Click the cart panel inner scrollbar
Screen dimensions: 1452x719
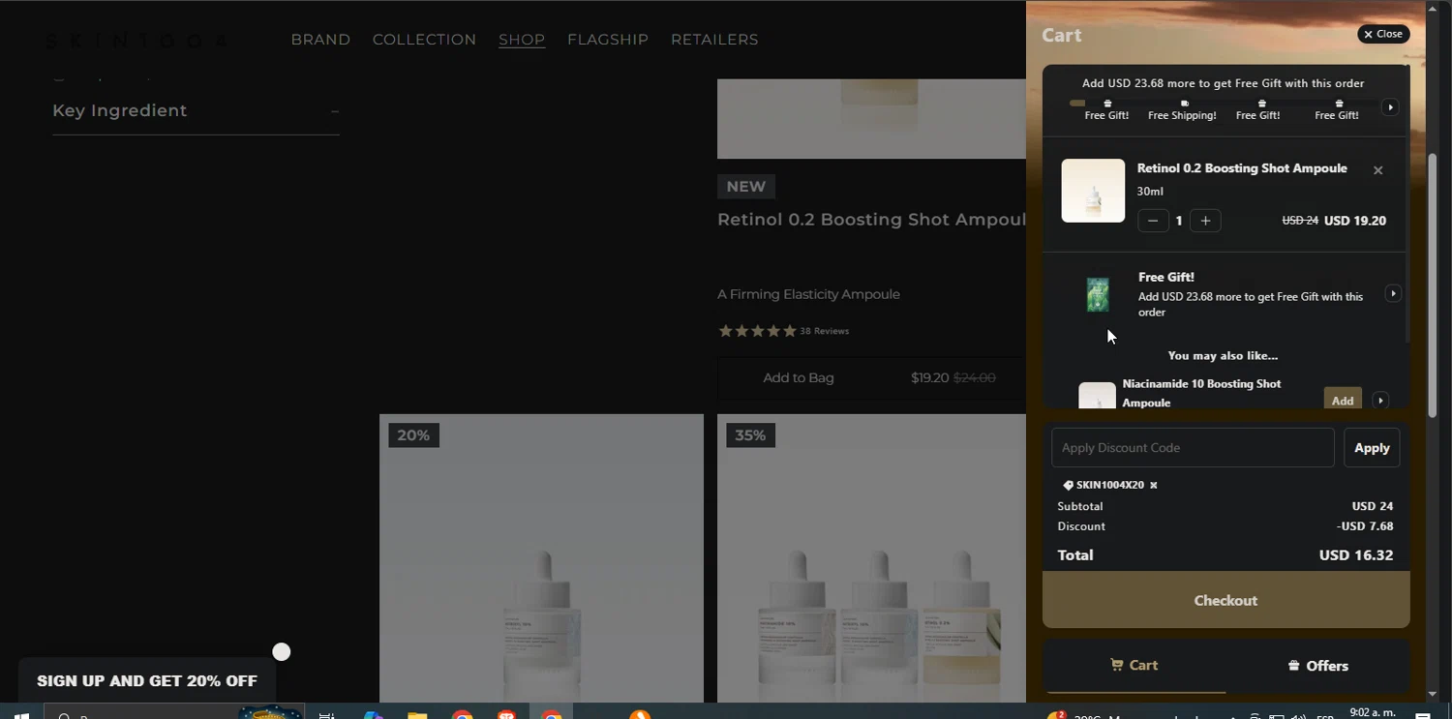coord(1407,204)
